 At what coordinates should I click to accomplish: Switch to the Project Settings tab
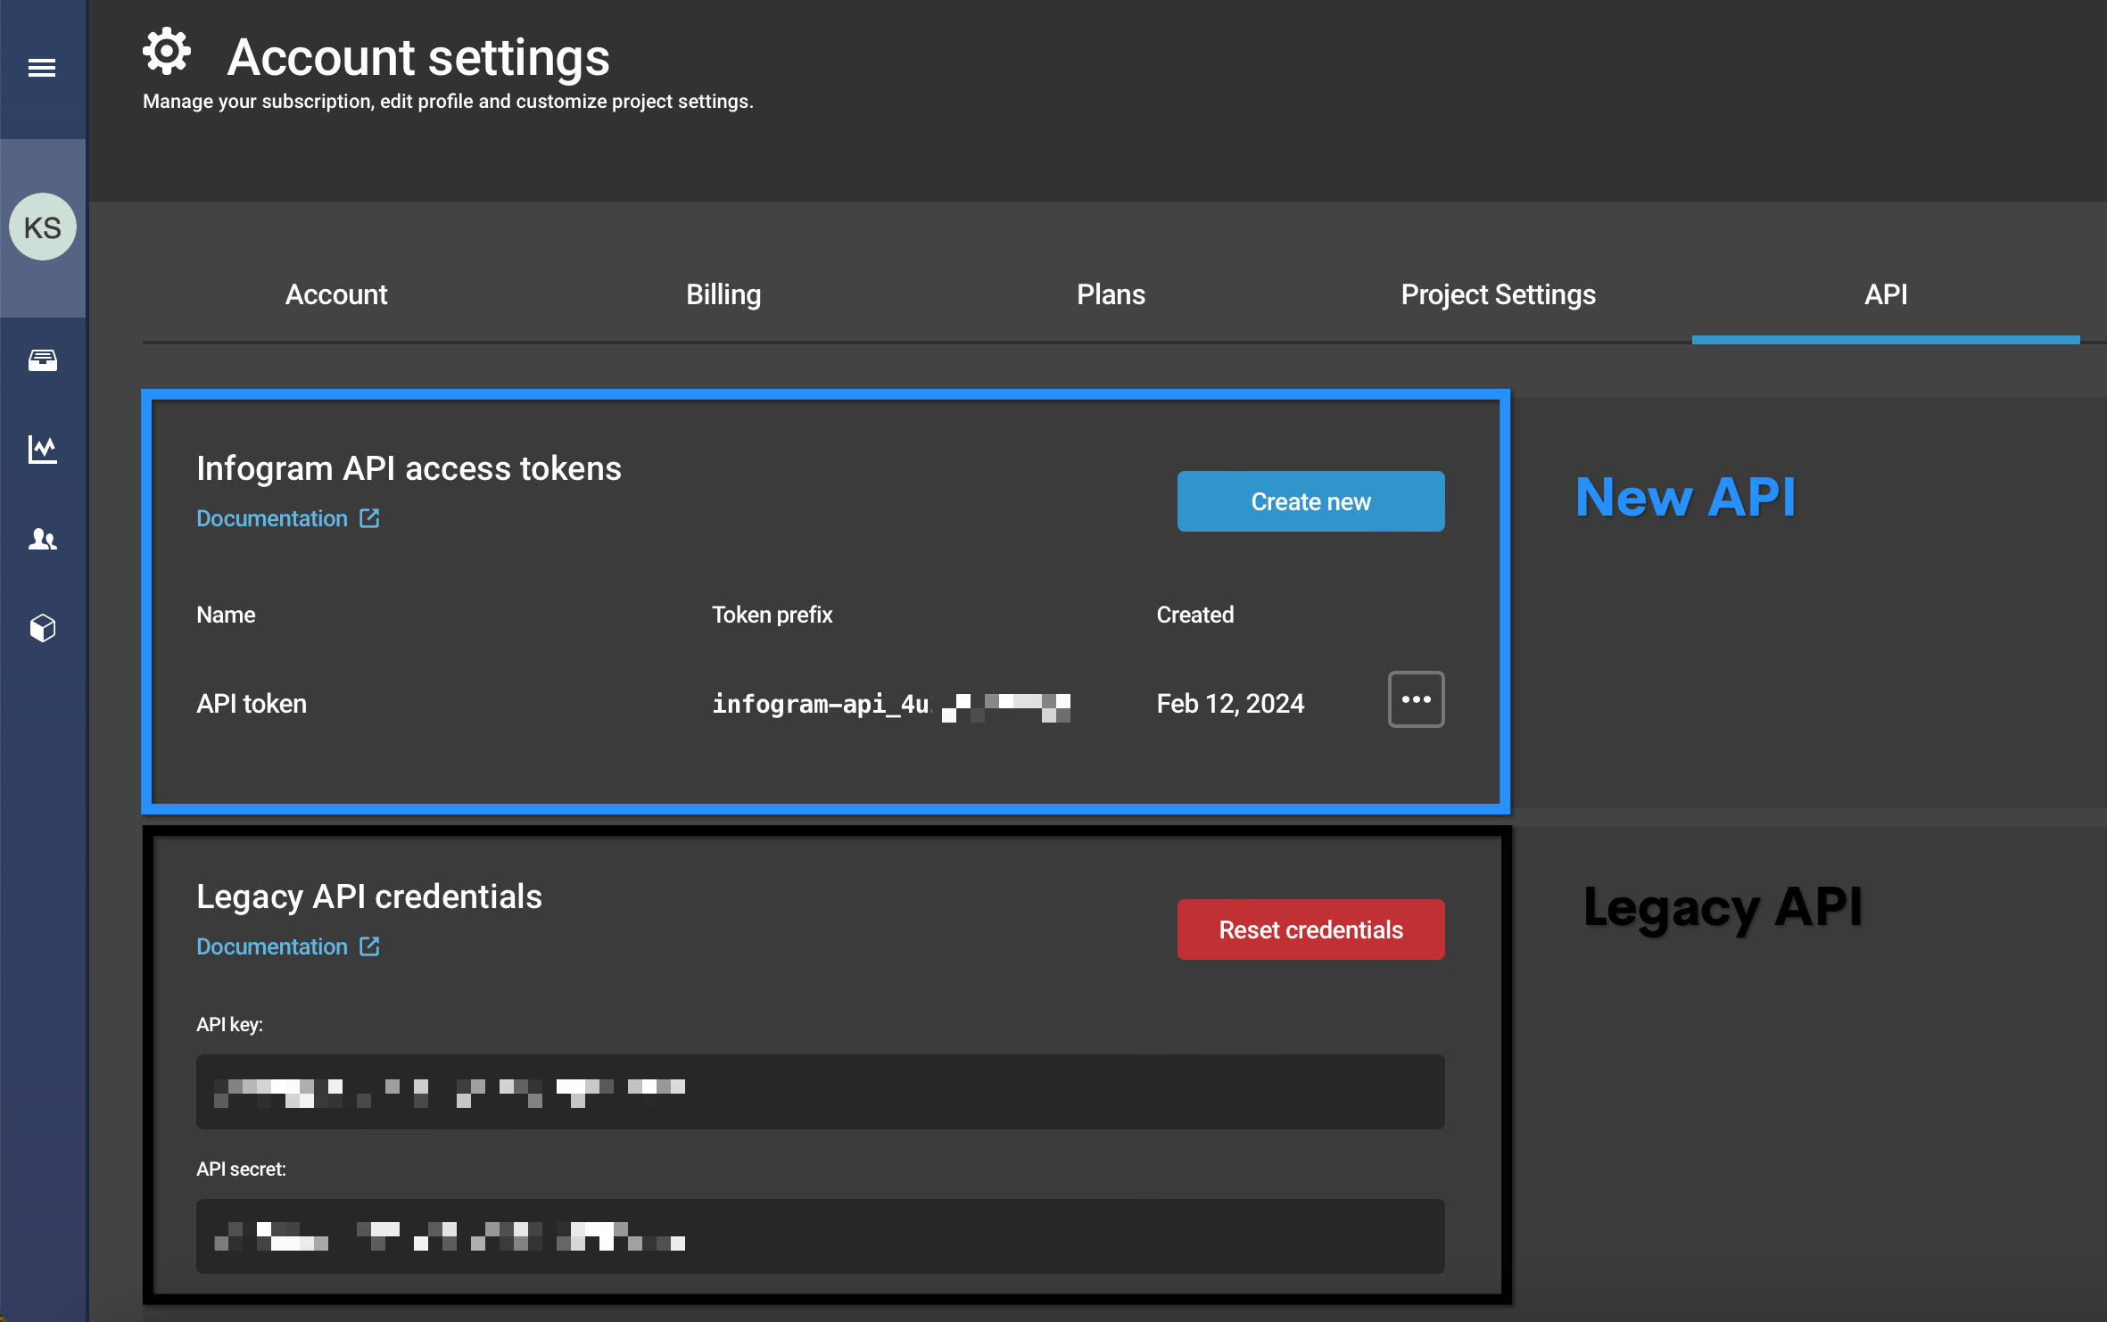point(1498,294)
